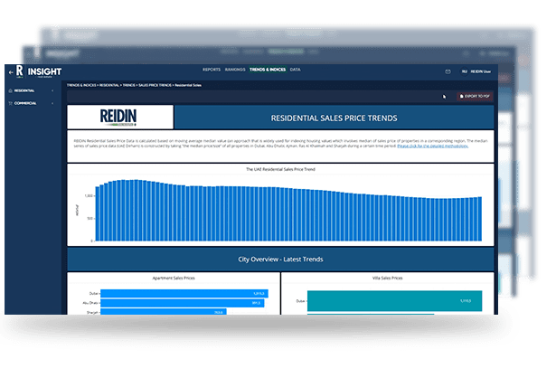The image size is (556, 378).
Task: Click the back arrow beside the R logo
Action: click(x=11, y=72)
